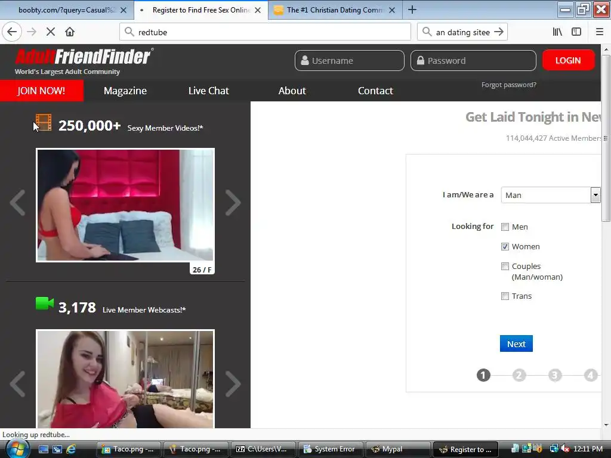Click registration step 1 indicator

click(483, 376)
